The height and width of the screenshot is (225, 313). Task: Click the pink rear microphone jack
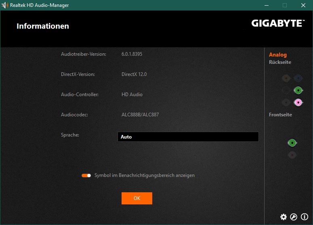(298, 103)
